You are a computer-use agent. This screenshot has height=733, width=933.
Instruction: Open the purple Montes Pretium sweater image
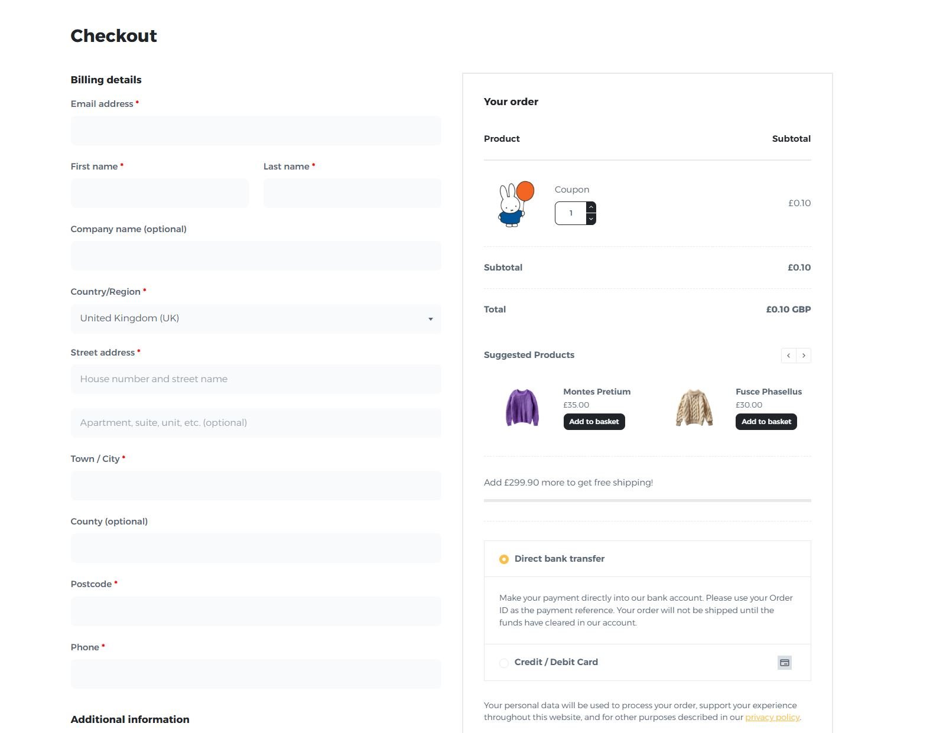tap(522, 408)
